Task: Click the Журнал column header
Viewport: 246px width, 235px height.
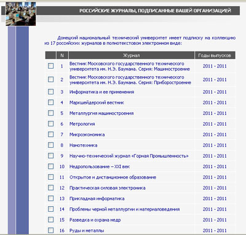Action: coord(132,55)
